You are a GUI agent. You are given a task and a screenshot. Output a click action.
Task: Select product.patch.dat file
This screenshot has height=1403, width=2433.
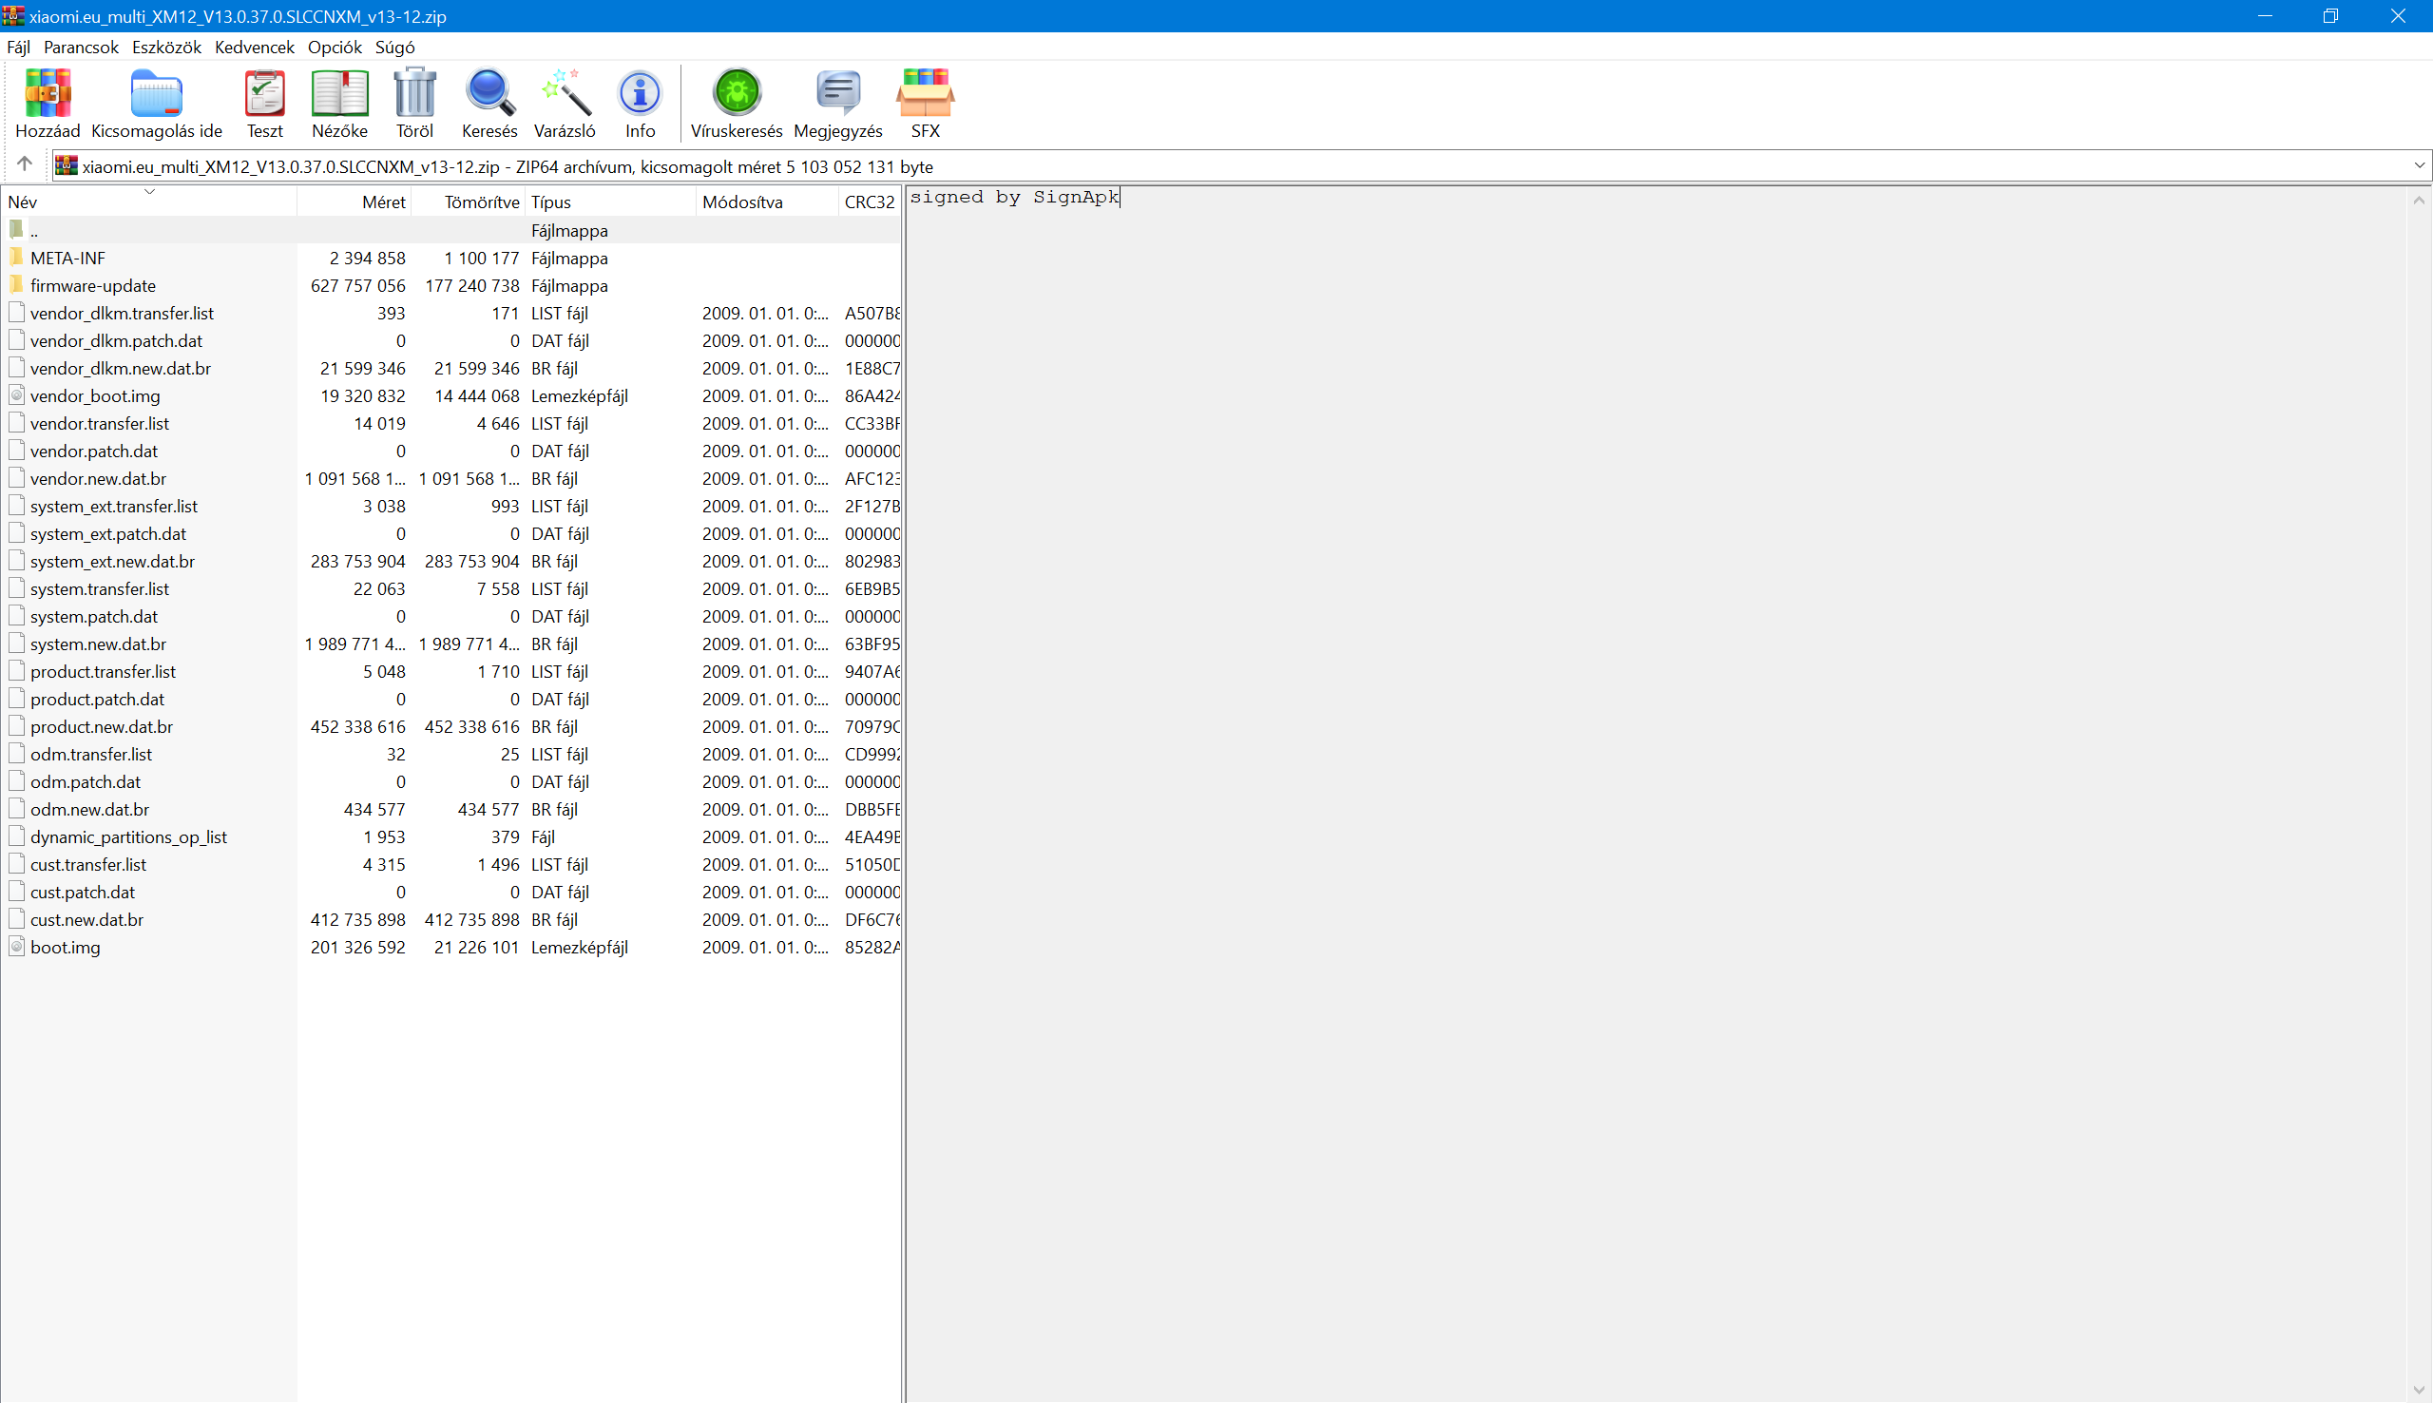pyautogui.click(x=97, y=699)
